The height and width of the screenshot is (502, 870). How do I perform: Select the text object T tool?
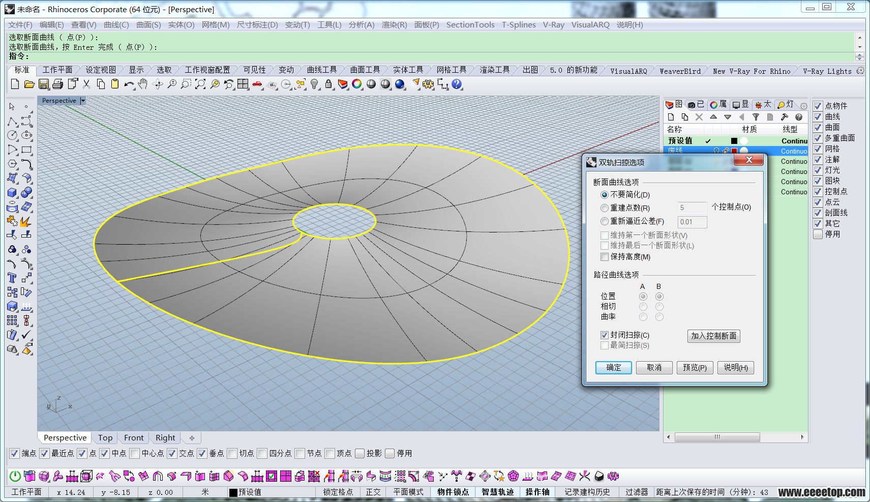(12, 278)
